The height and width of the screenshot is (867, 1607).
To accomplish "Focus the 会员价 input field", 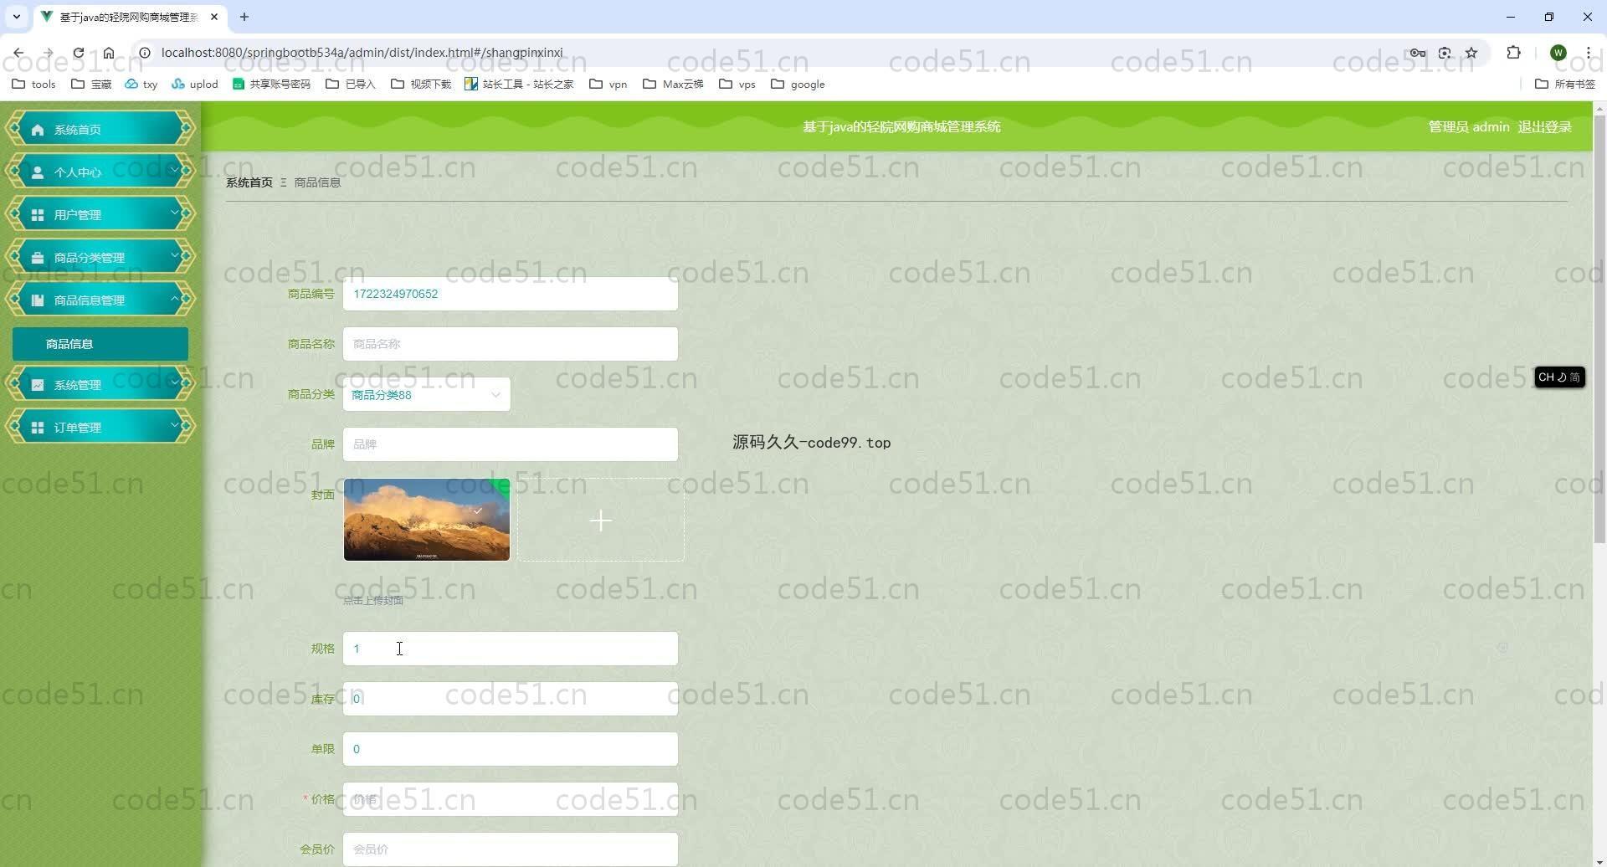I will point(510,849).
